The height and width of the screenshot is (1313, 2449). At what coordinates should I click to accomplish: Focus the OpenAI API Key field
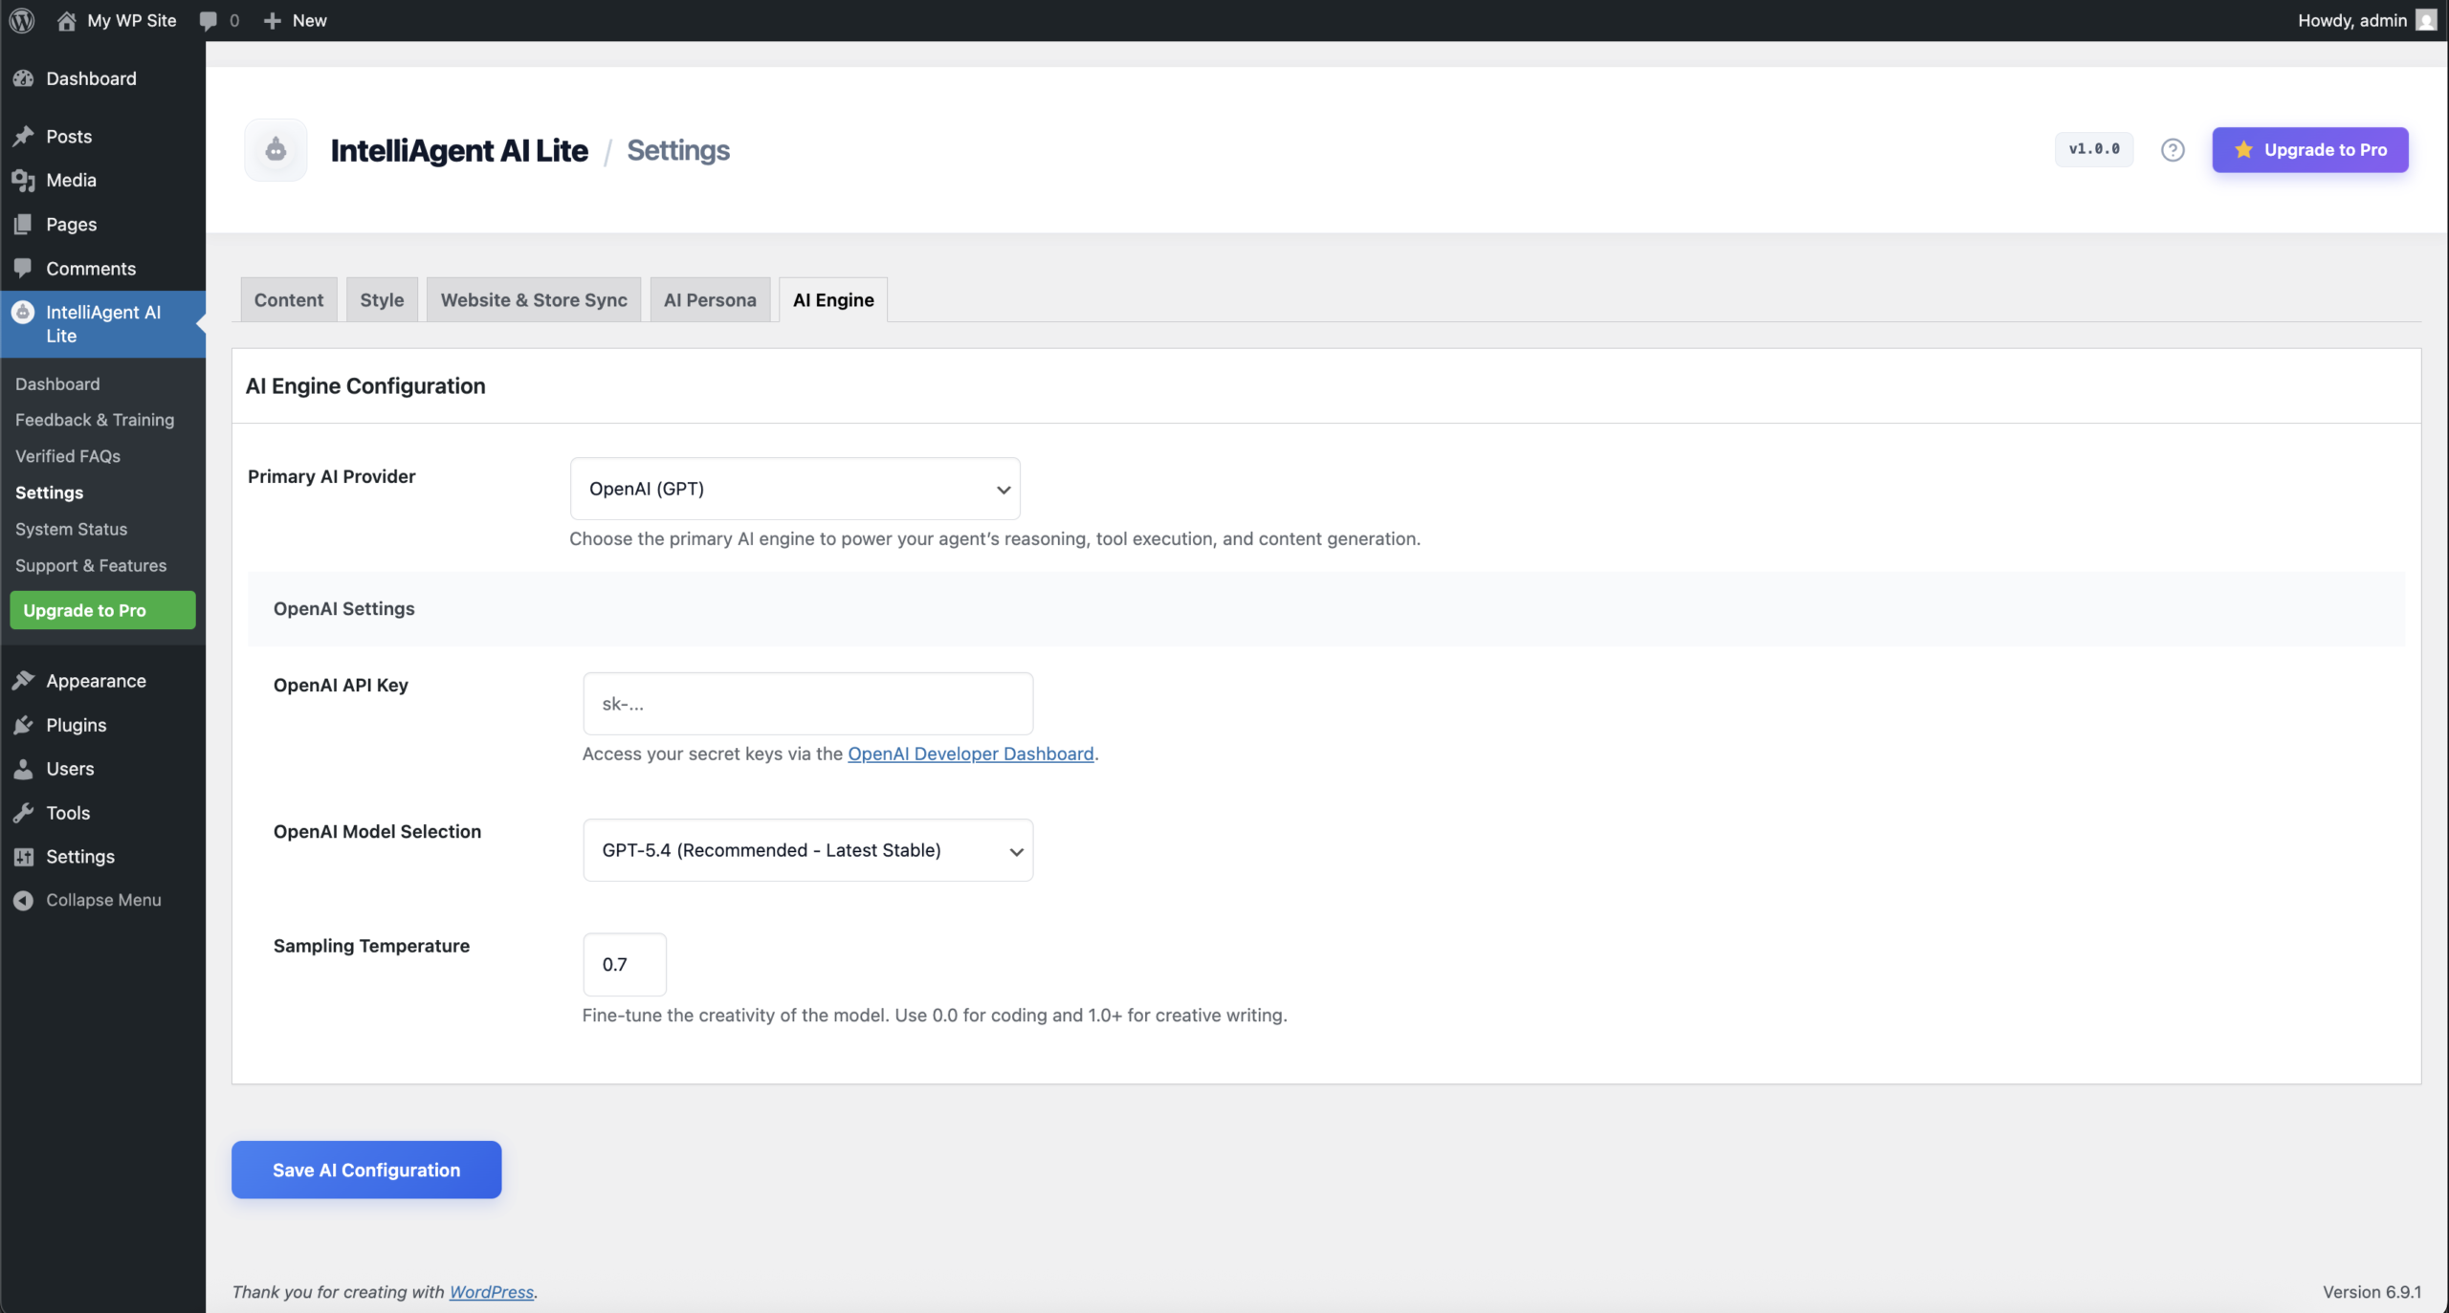click(x=807, y=704)
